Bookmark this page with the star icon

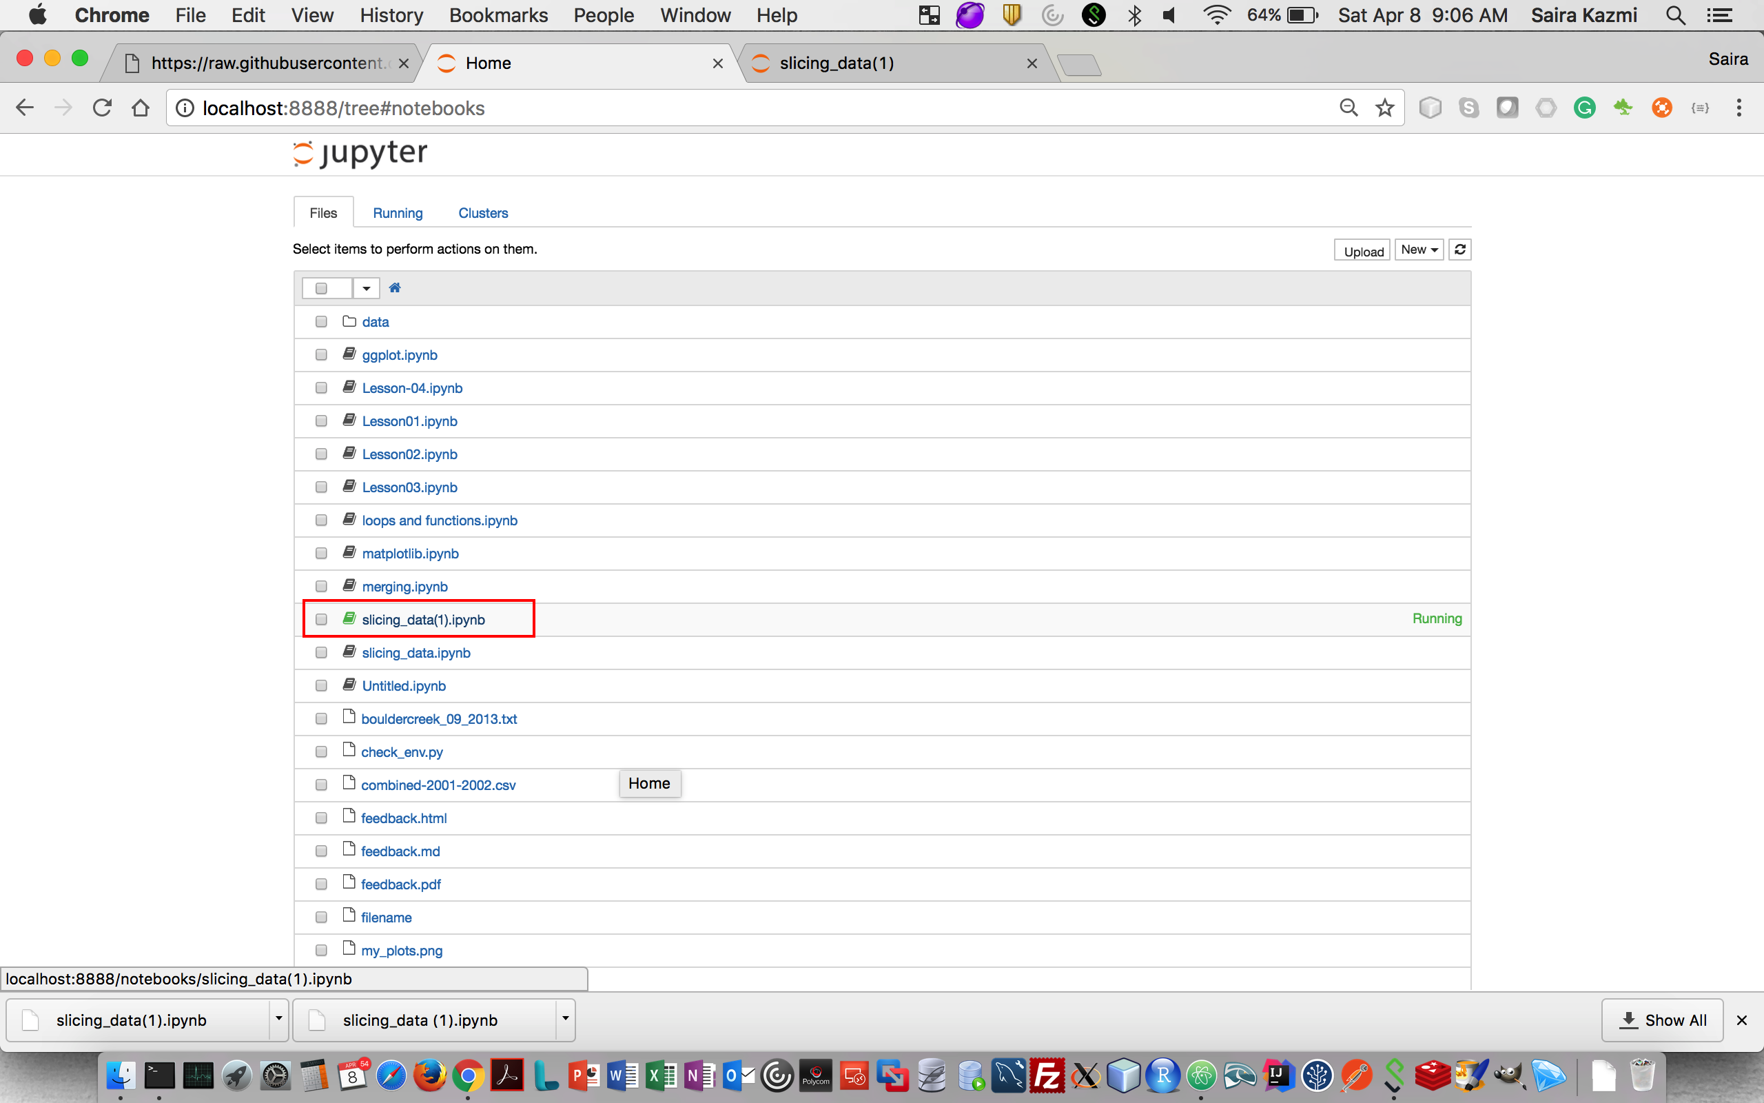coord(1384,108)
